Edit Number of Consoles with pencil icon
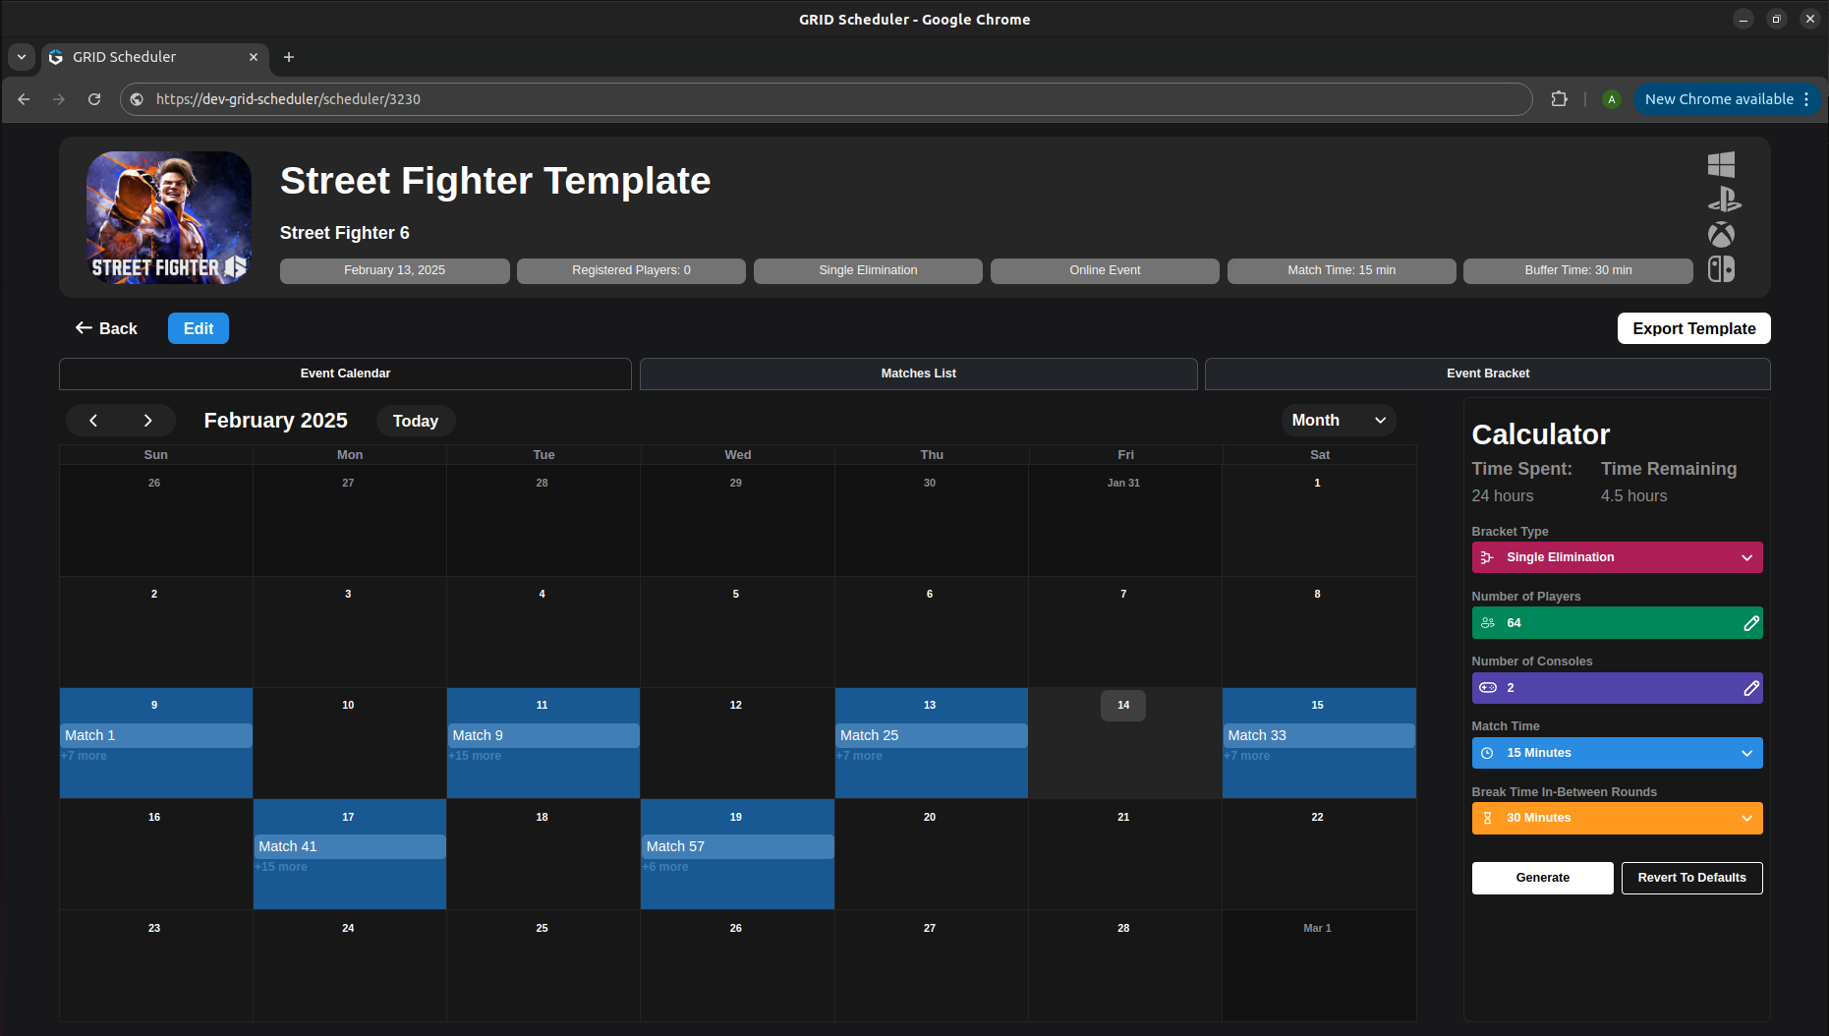The width and height of the screenshot is (1829, 1036). 1750,688
